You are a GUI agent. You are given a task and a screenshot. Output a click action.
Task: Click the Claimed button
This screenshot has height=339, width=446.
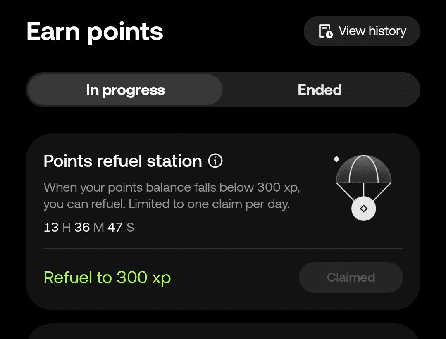click(351, 277)
